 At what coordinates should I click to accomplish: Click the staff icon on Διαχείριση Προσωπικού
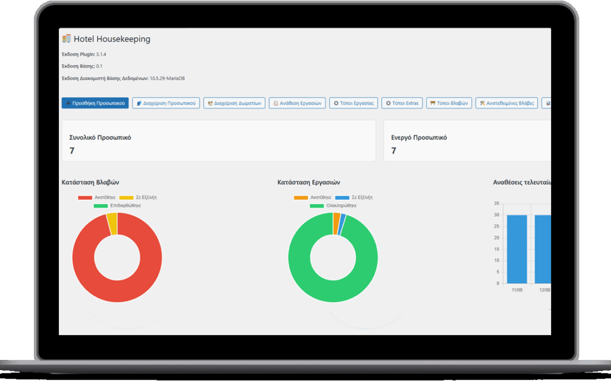[x=139, y=104]
